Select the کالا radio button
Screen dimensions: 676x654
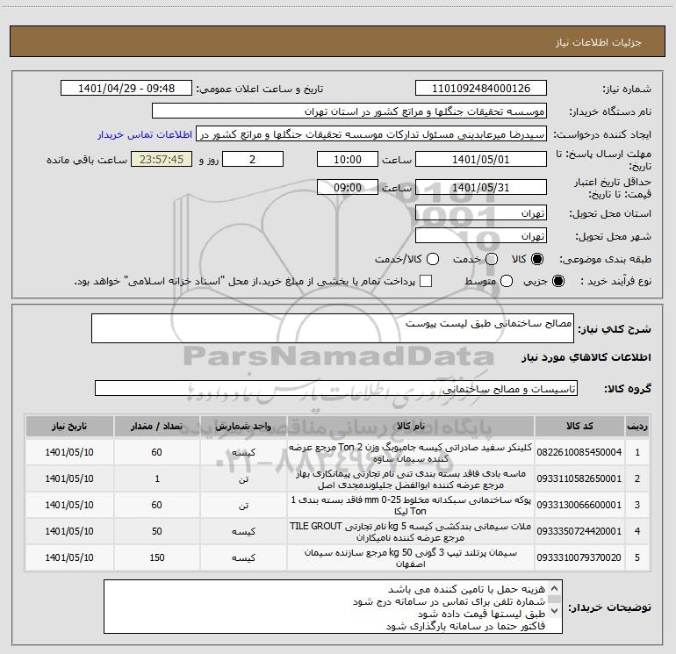coord(537,259)
